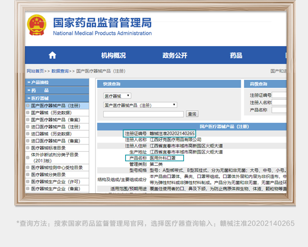Open 国产医疗器械产品（注册） in sidebar
The width and height of the screenshot is (308, 247).
click(x=56, y=106)
